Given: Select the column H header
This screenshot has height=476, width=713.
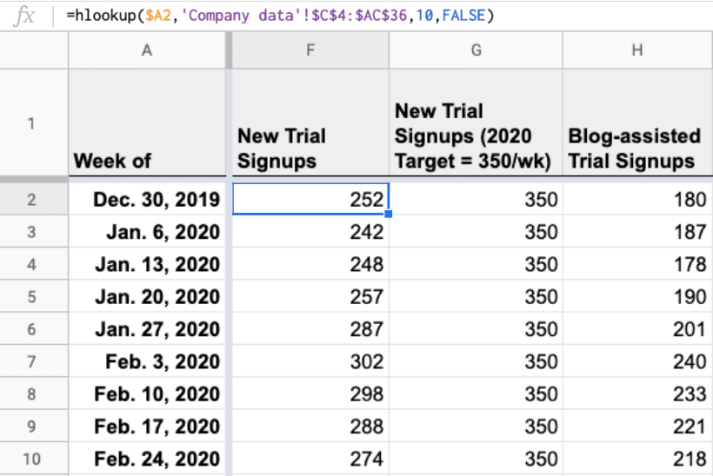Looking at the screenshot, I should click(x=637, y=51).
